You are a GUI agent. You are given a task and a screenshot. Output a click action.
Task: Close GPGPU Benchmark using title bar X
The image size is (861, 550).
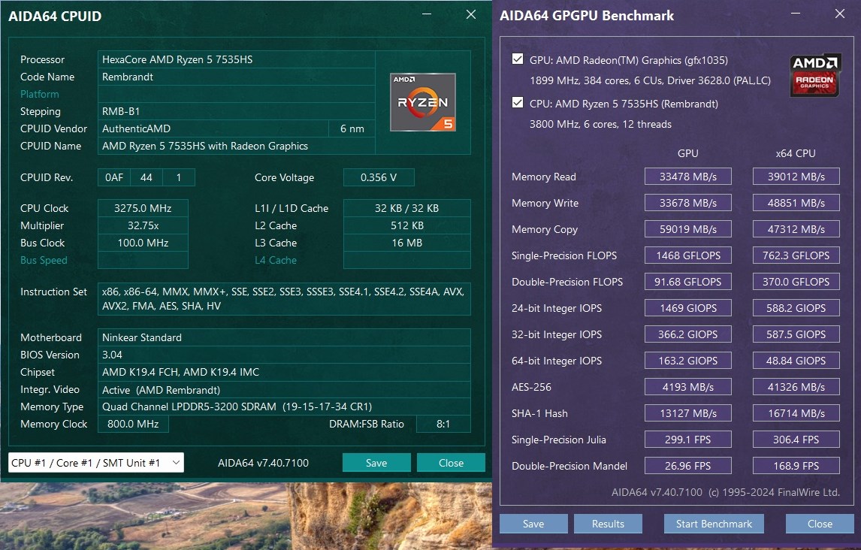tap(840, 14)
